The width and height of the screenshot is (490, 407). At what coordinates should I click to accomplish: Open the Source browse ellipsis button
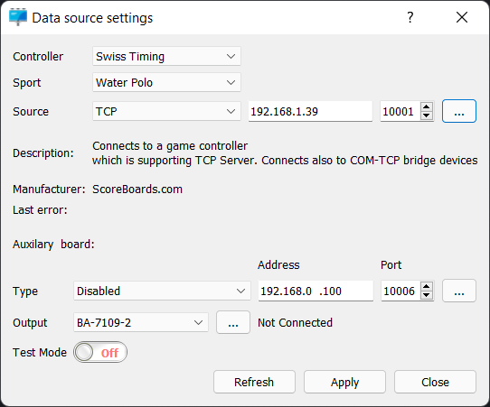[459, 111]
